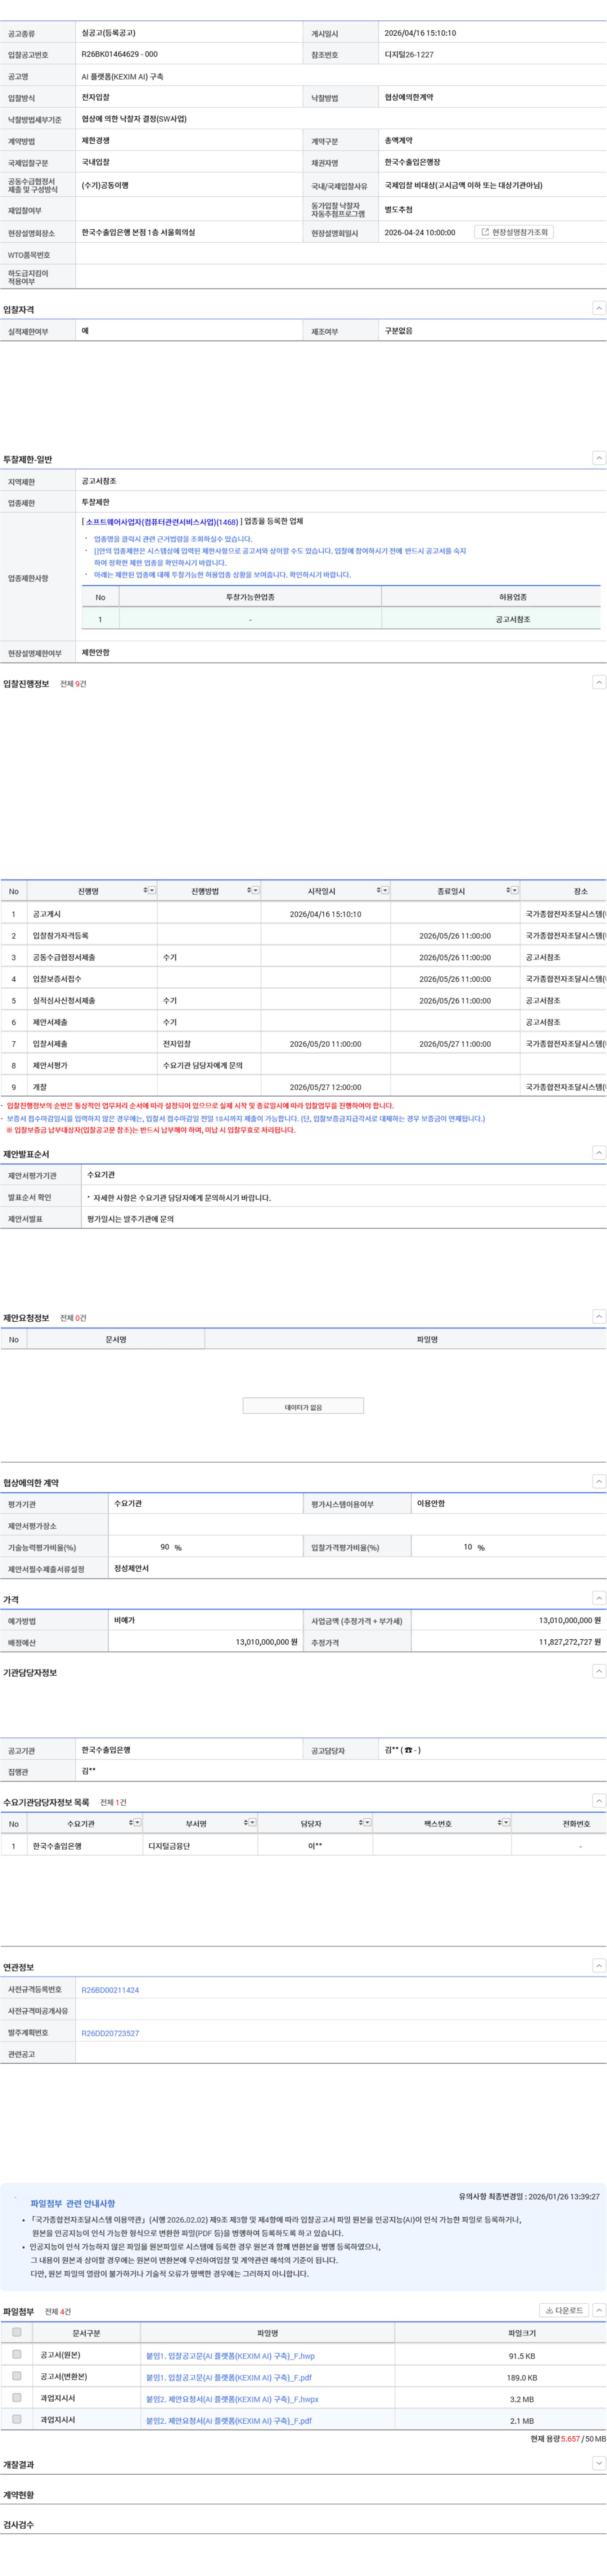Collapse the 연관정보 section
Screen dimensions: 607x2576
click(x=599, y=1966)
